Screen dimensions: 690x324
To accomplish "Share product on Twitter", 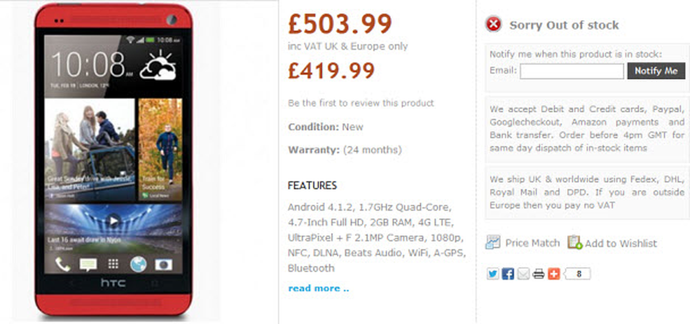I will pyautogui.click(x=493, y=274).
